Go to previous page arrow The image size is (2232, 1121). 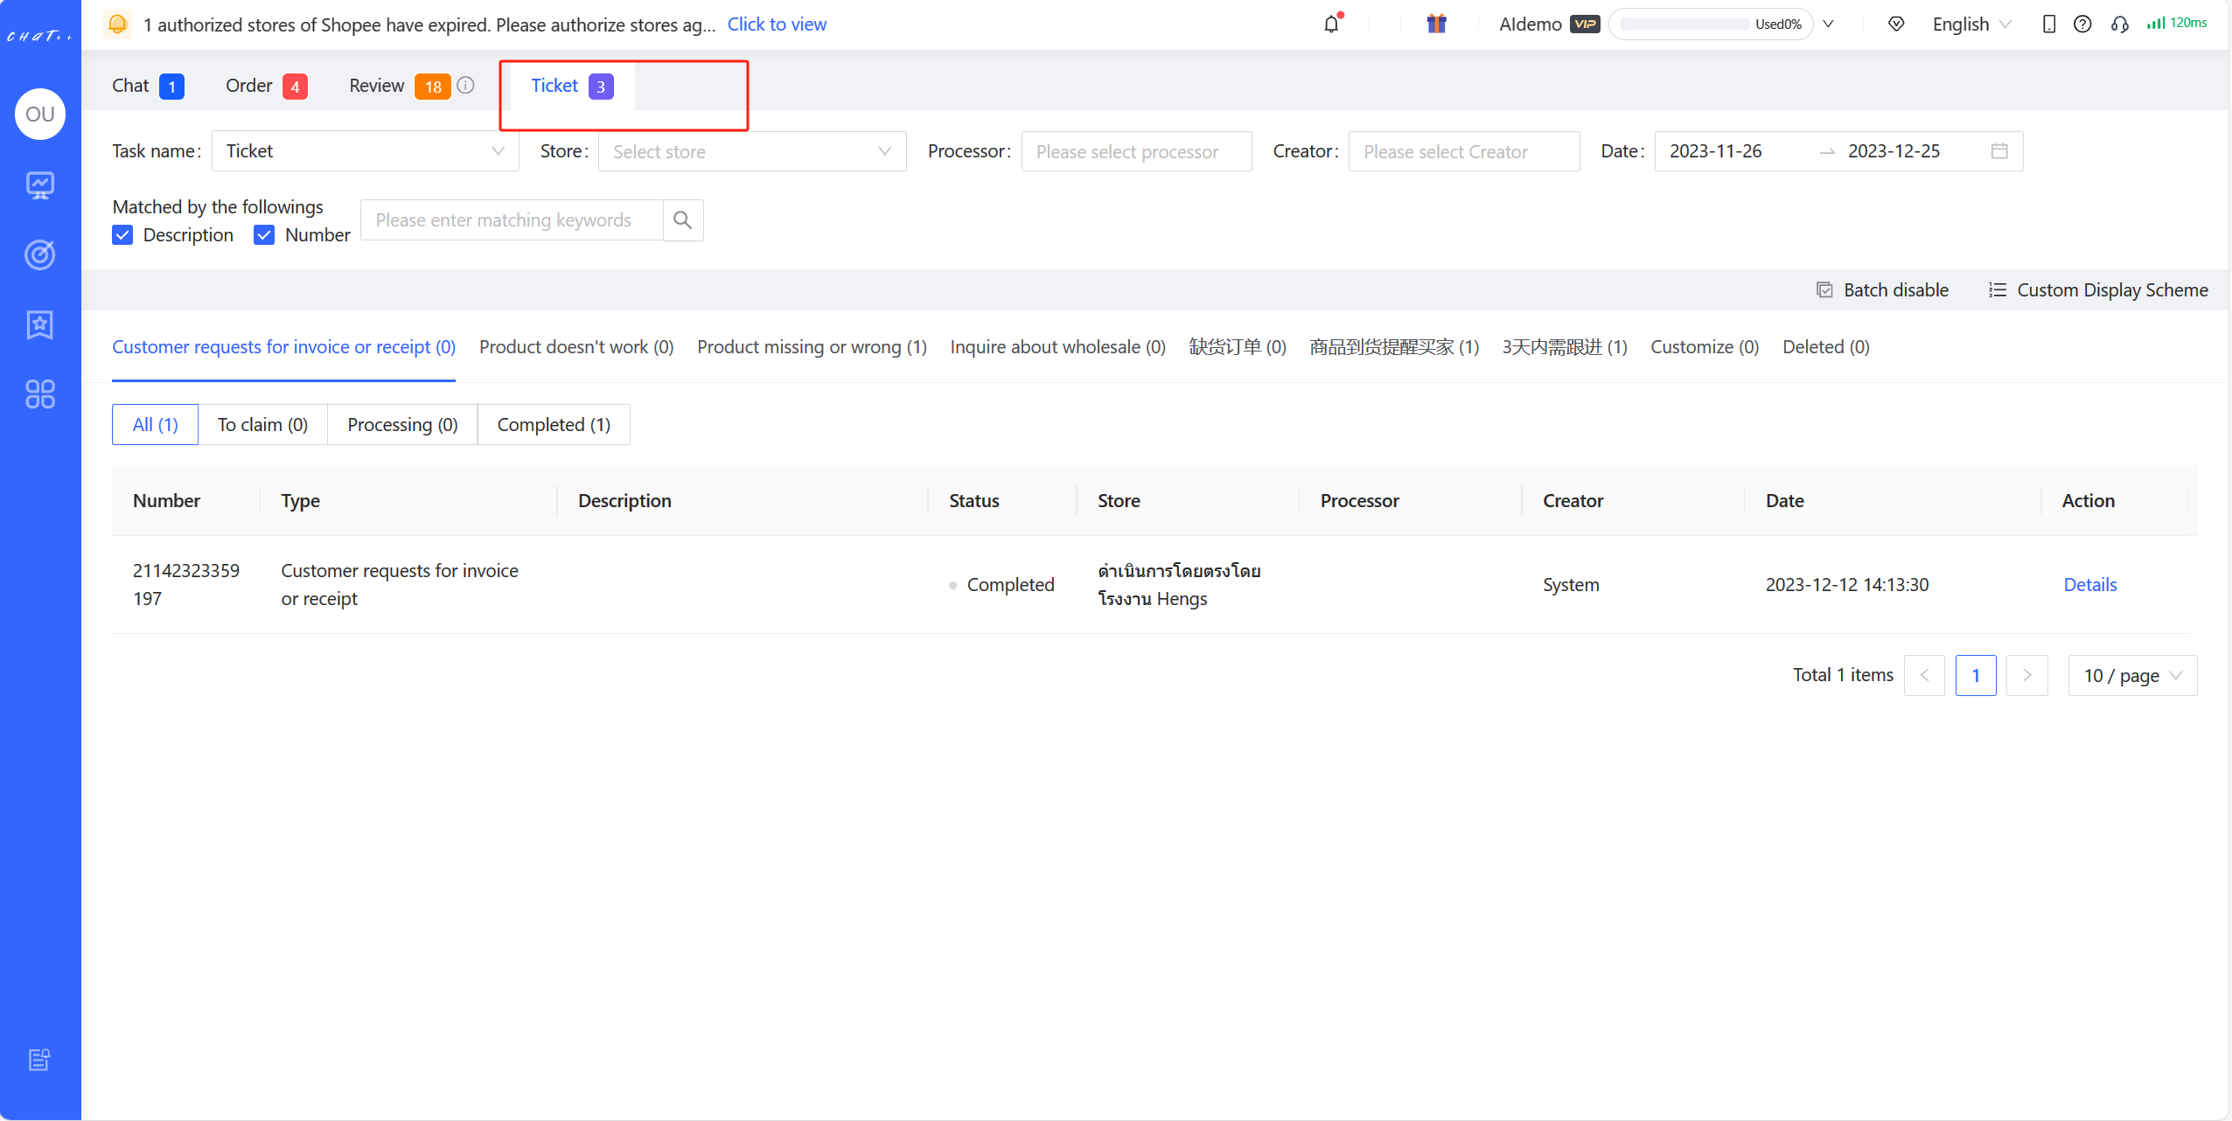[x=1924, y=675]
